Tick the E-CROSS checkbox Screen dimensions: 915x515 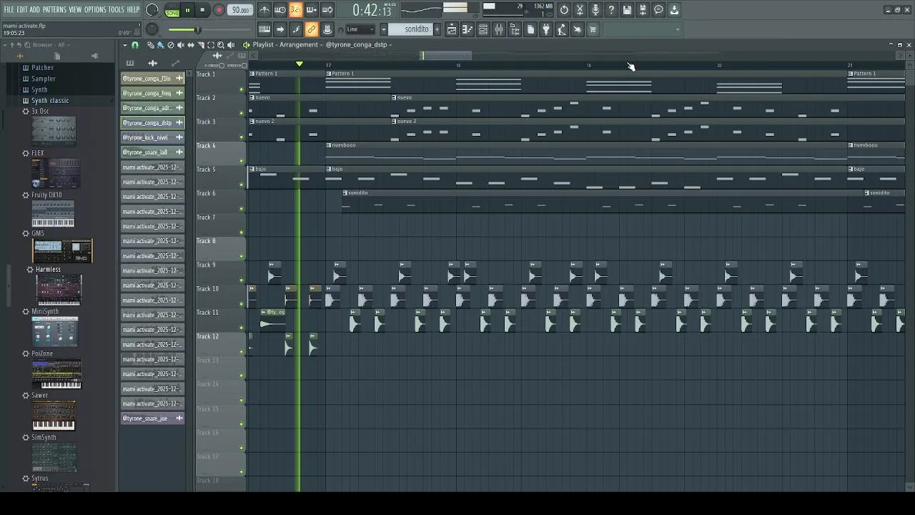(x=222, y=66)
